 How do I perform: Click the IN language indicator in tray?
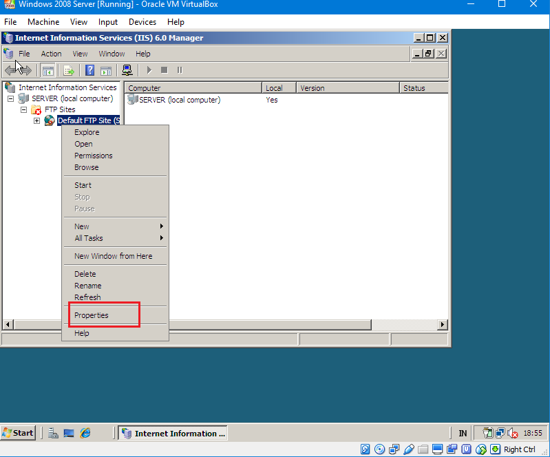point(463,434)
